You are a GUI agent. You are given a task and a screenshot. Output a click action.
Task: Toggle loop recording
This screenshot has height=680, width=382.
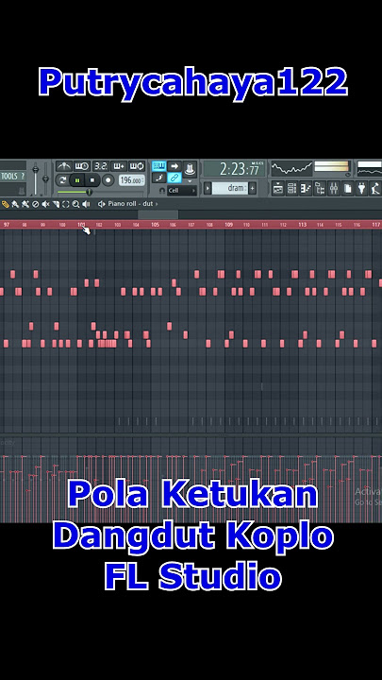click(137, 166)
